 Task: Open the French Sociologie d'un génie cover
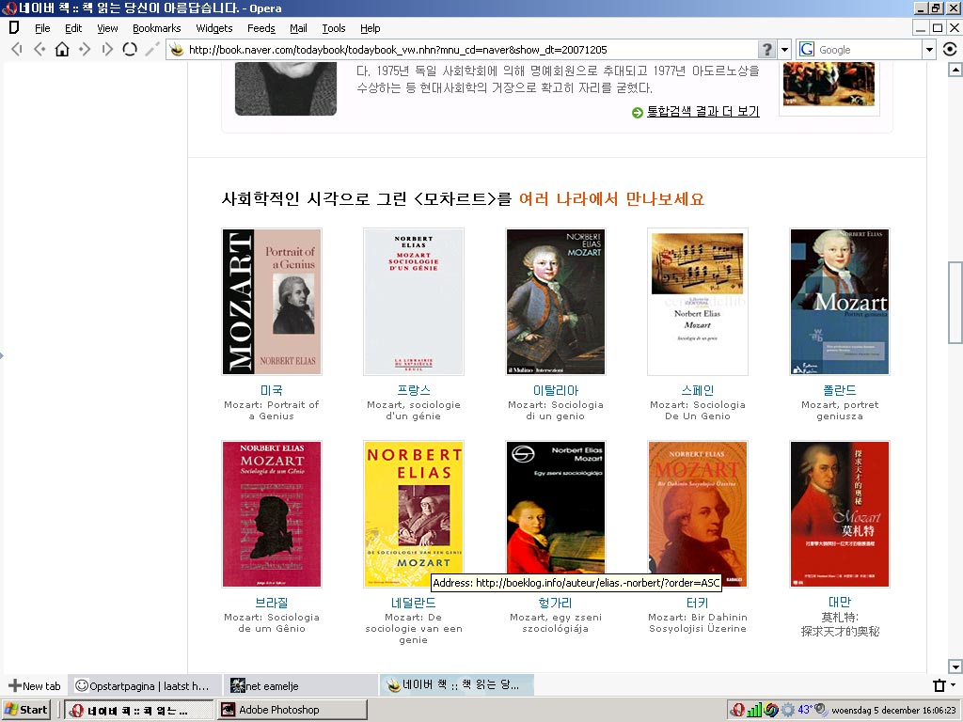[414, 302]
